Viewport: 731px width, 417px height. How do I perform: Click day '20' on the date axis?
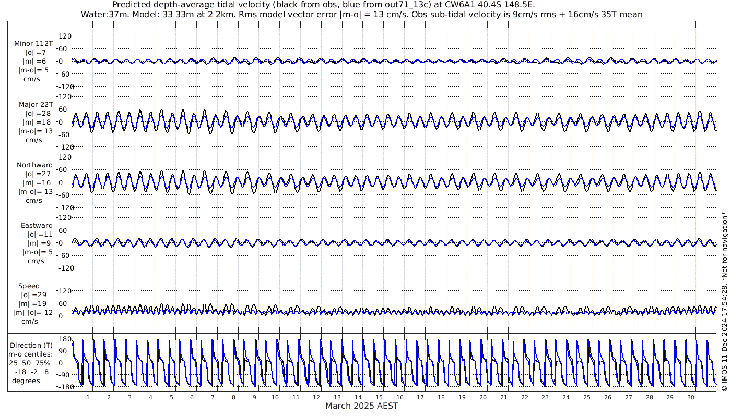(483, 397)
